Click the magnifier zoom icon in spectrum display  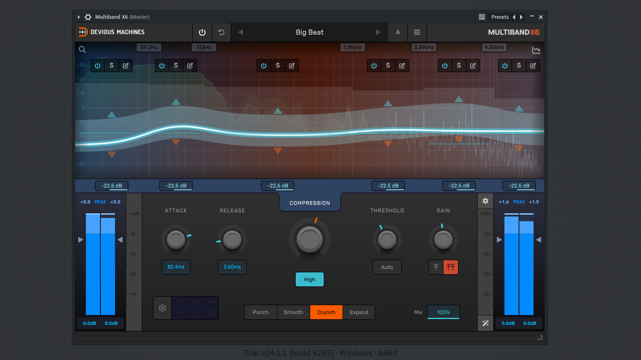pos(83,50)
